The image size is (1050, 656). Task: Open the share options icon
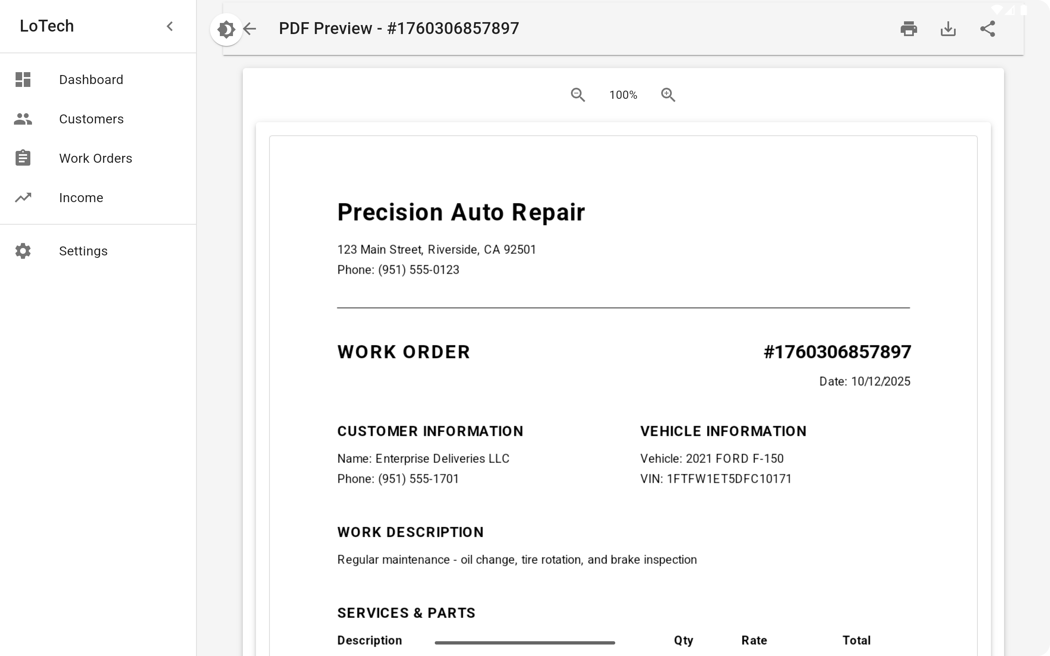click(x=988, y=29)
